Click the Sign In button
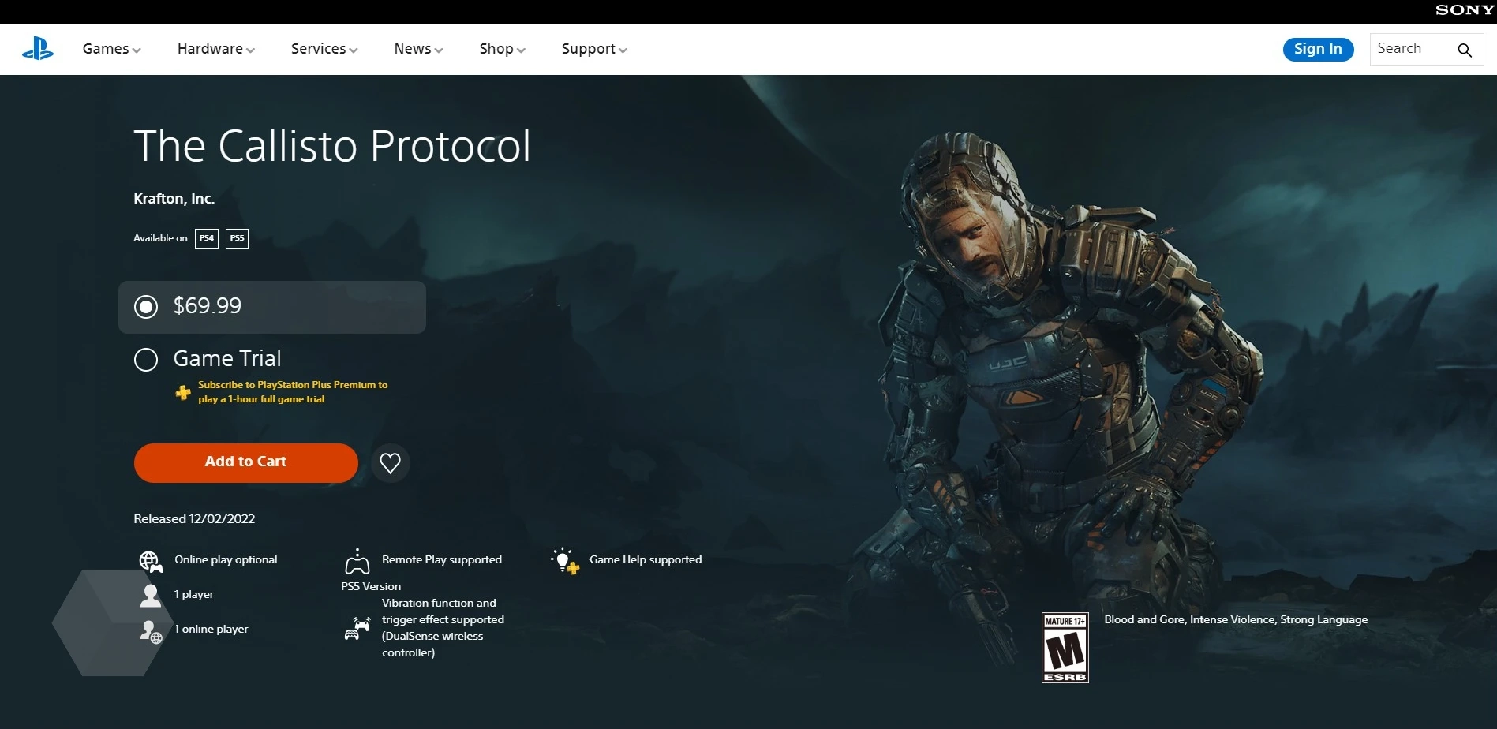 [1317, 49]
